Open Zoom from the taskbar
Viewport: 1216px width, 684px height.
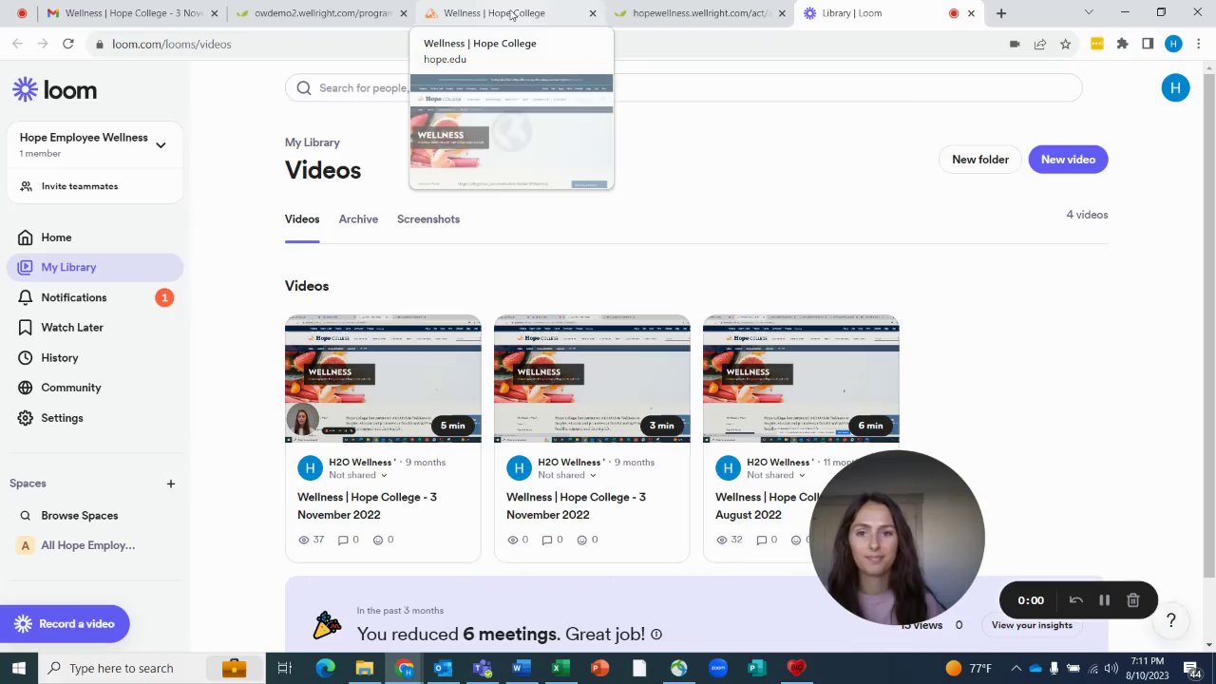coord(717,668)
